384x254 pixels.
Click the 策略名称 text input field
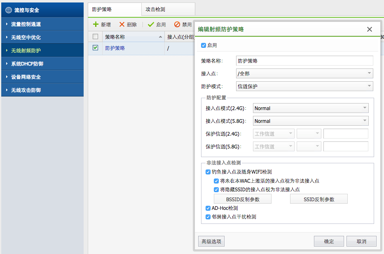point(304,61)
